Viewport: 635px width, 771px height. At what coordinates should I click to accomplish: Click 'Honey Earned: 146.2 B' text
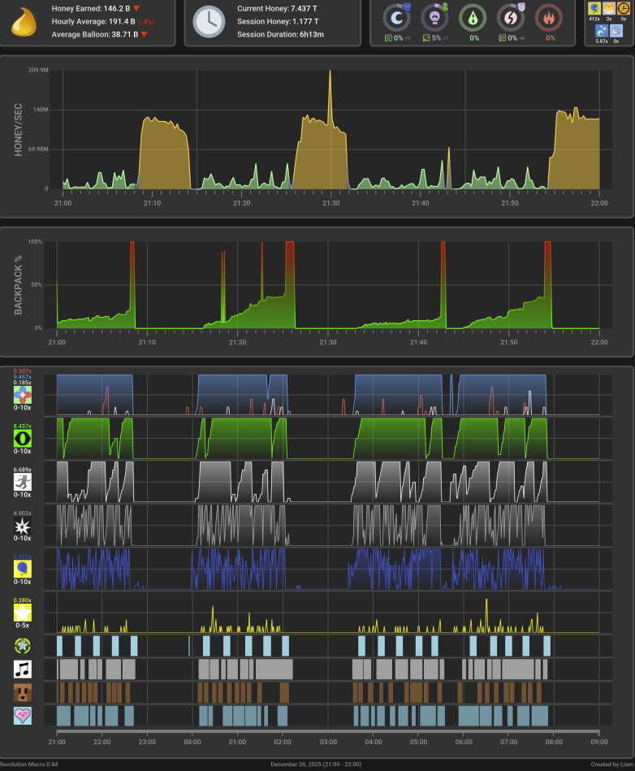90,8
